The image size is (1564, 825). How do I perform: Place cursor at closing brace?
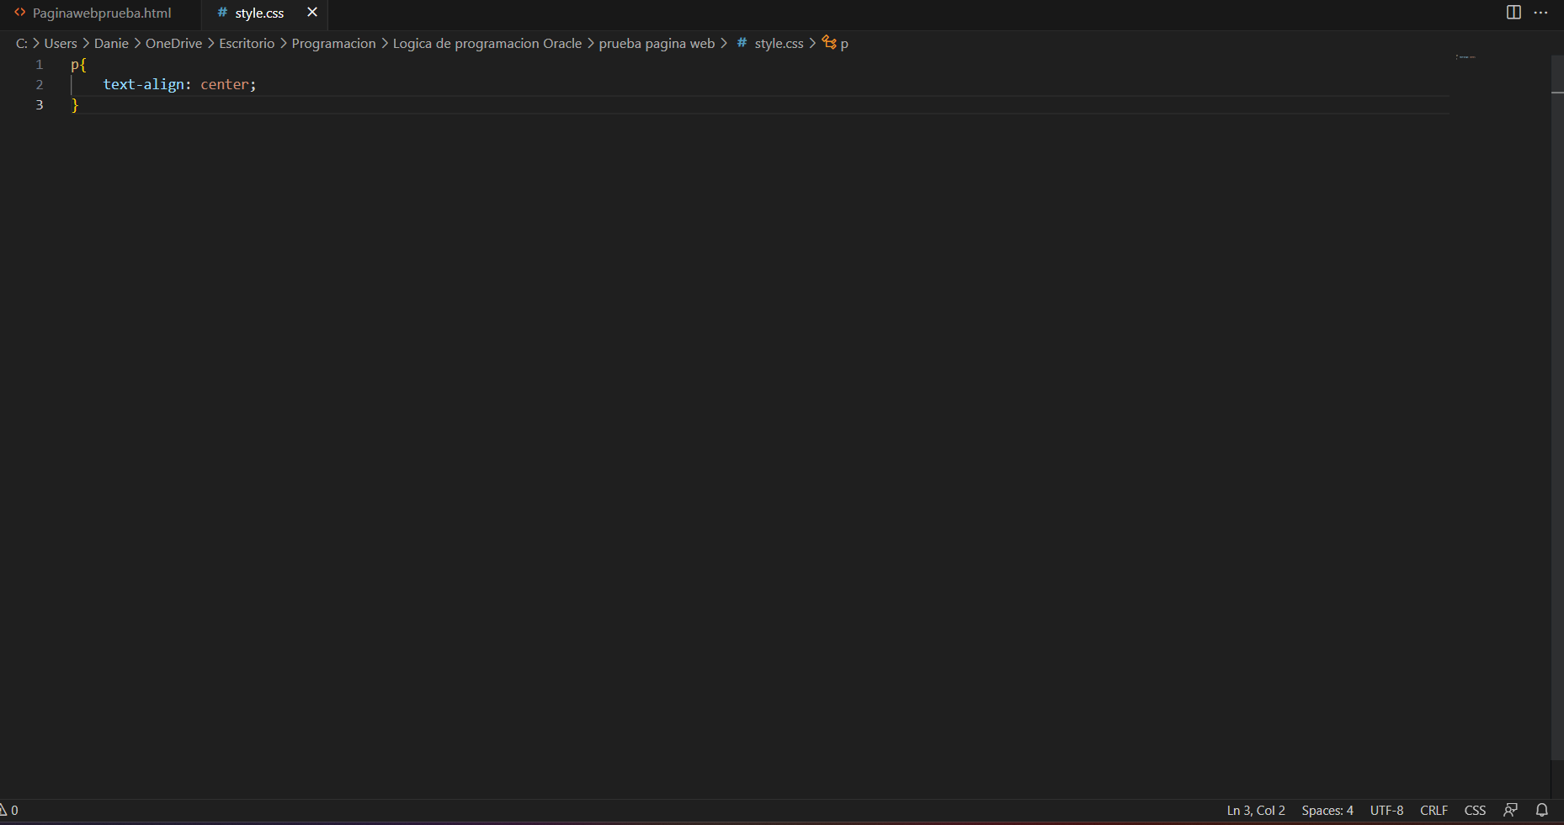coord(75,104)
